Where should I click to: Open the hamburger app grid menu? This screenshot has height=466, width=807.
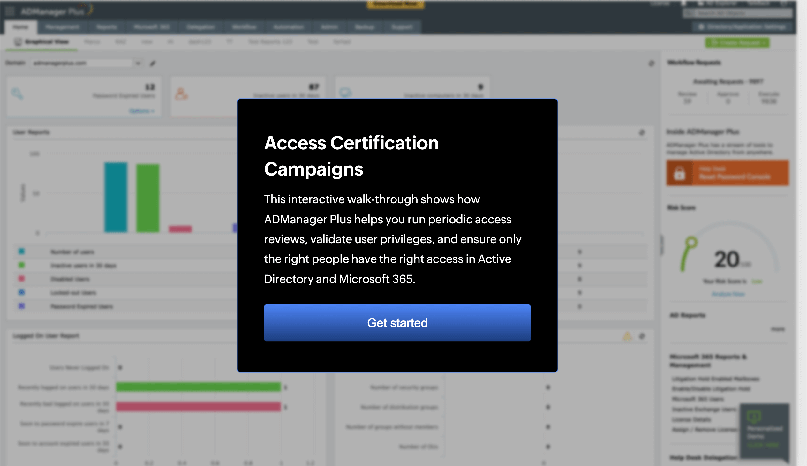(10, 11)
